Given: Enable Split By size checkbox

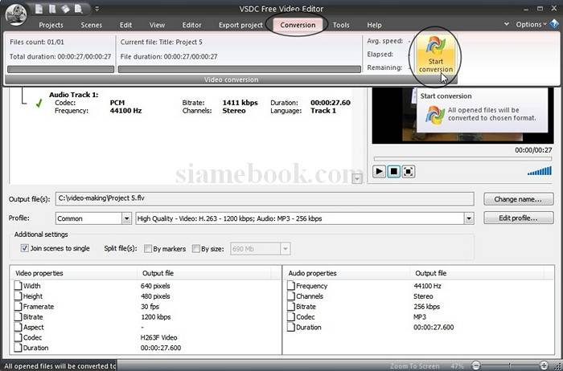Looking at the screenshot, I should [196, 249].
